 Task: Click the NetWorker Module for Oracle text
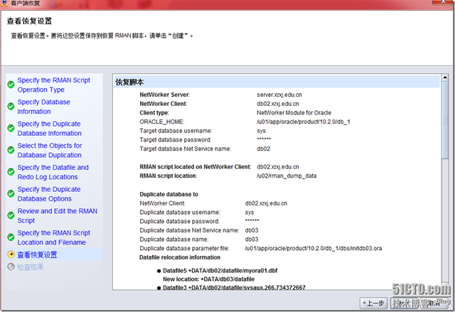[294, 112]
